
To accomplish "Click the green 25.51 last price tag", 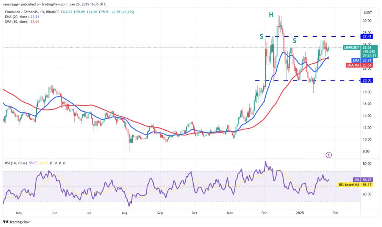I will click(x=367, y=48).
